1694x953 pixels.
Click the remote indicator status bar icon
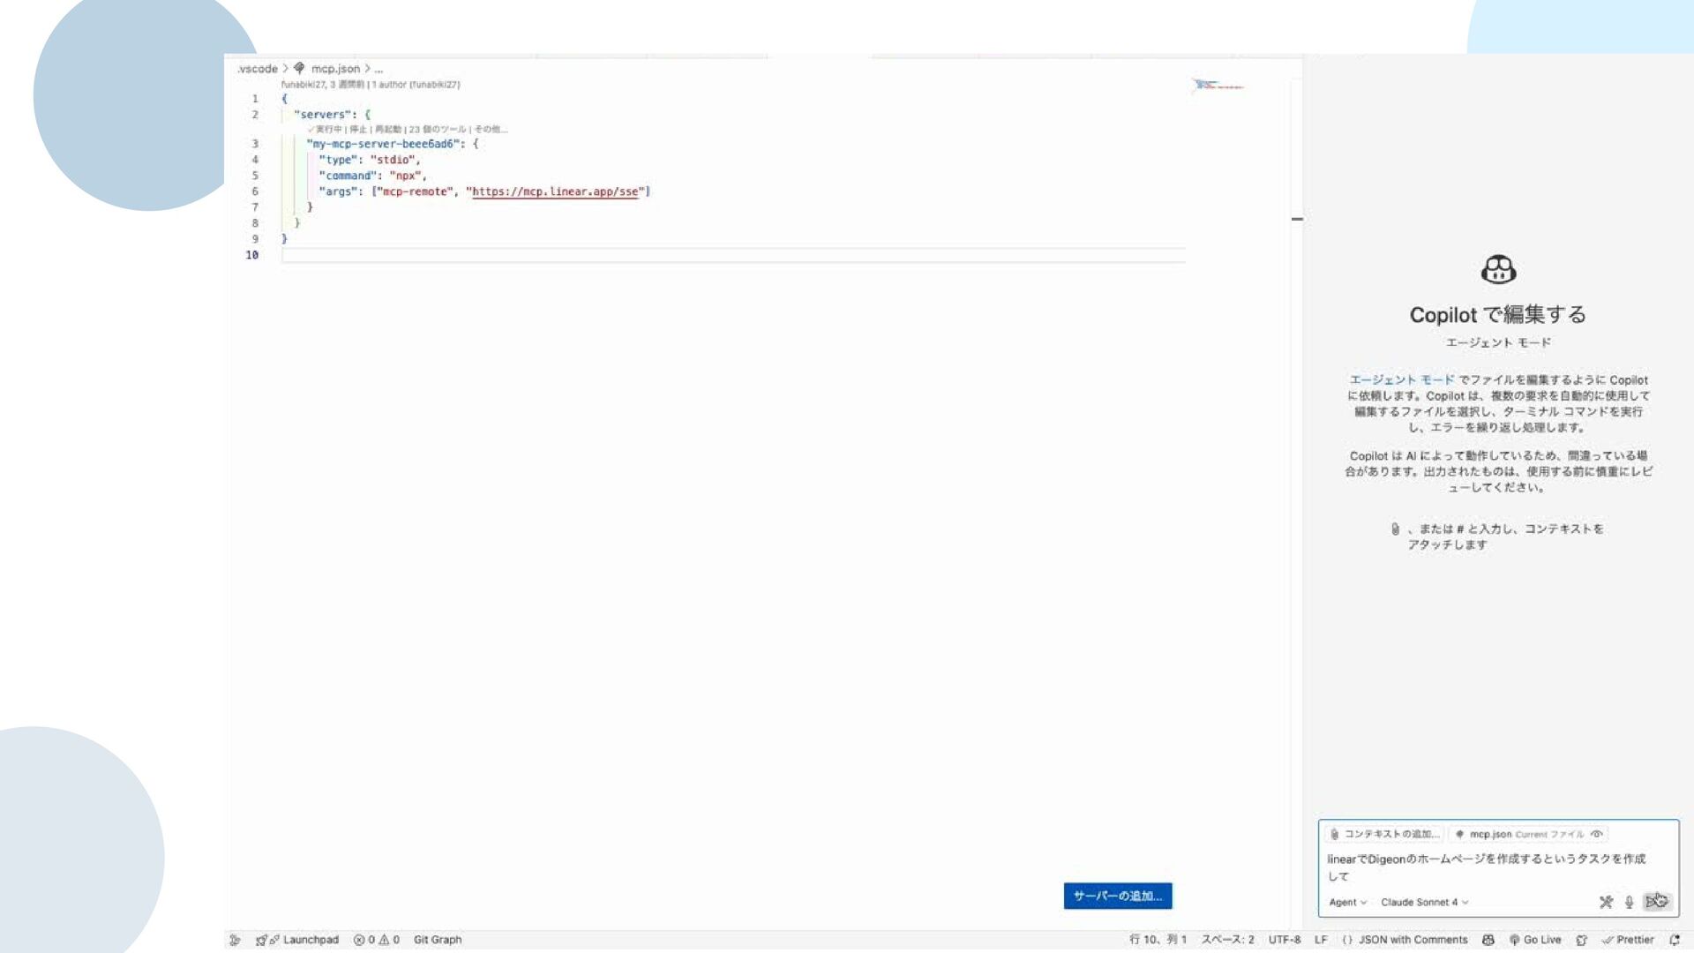(x=235, y=940)
